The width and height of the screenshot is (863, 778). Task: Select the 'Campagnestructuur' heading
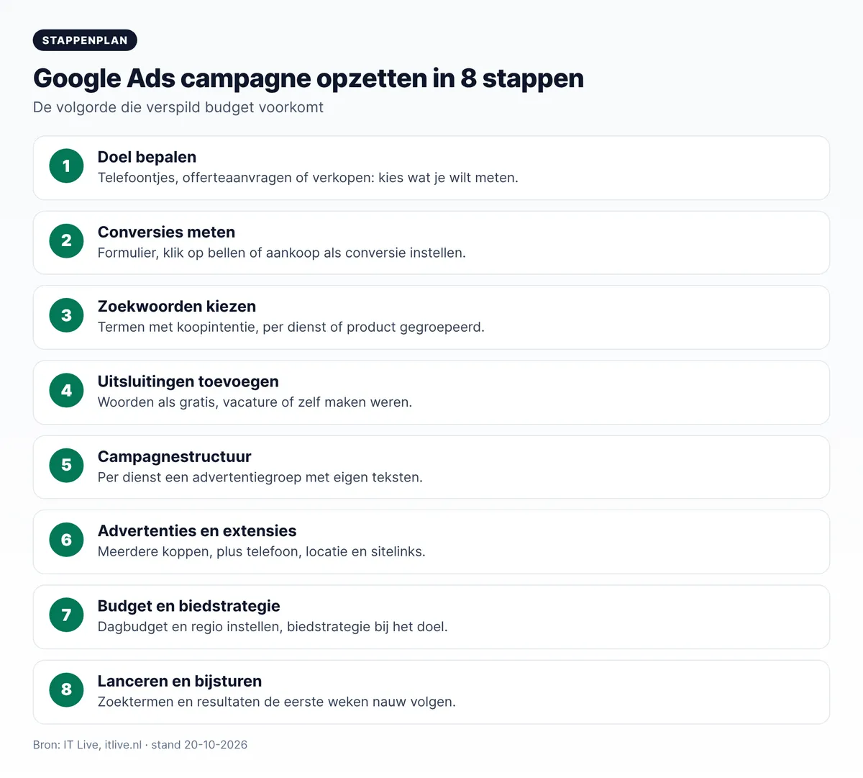pyautogui.click(x=174, y=456)
